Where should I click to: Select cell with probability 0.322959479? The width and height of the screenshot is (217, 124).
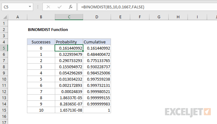69,54
